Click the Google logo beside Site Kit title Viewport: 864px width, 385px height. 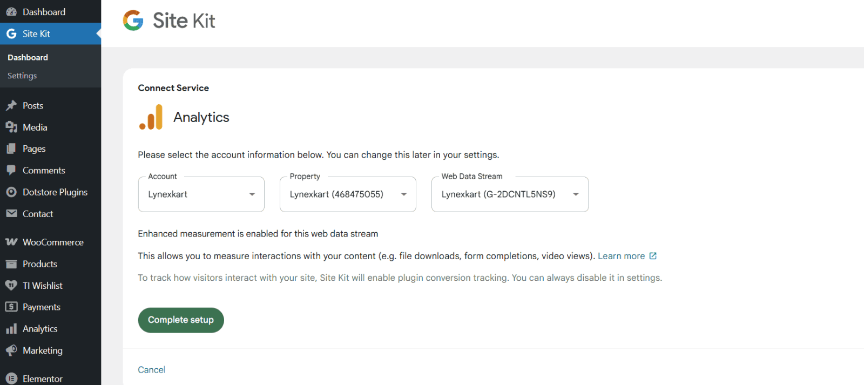coord(133,21)
